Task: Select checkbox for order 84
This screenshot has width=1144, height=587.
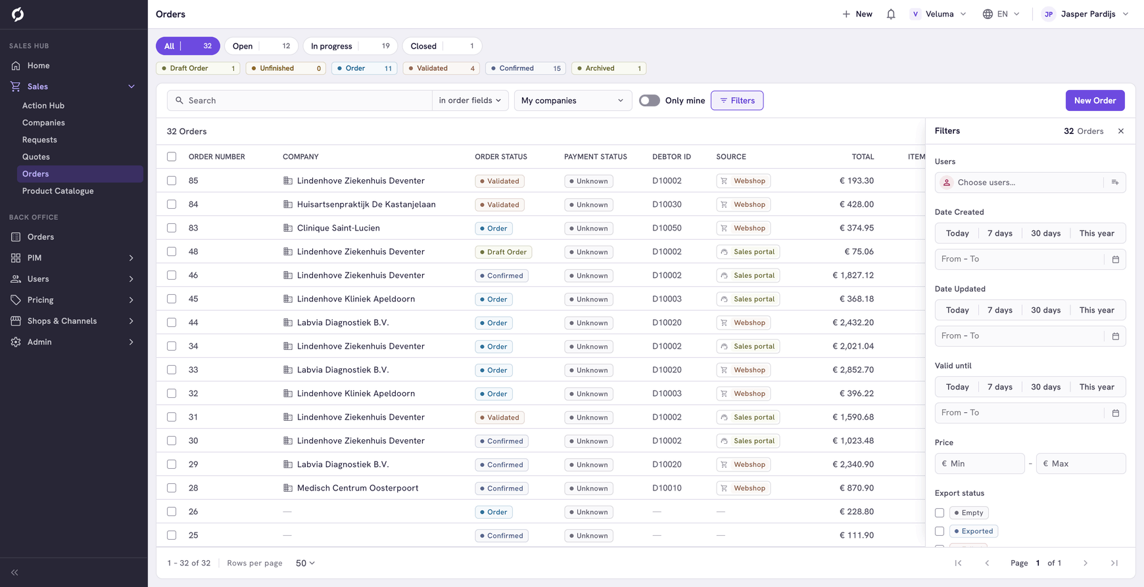Action: (x=172, y=204)
